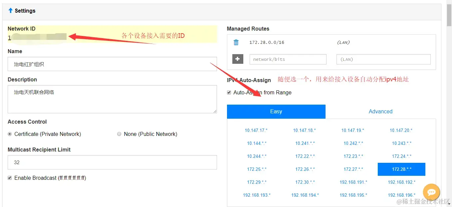Pick the 10.241.*.* address range
The height and width of the screenshot is (207, 452).
pyautogui.click(x=305, y=143)
